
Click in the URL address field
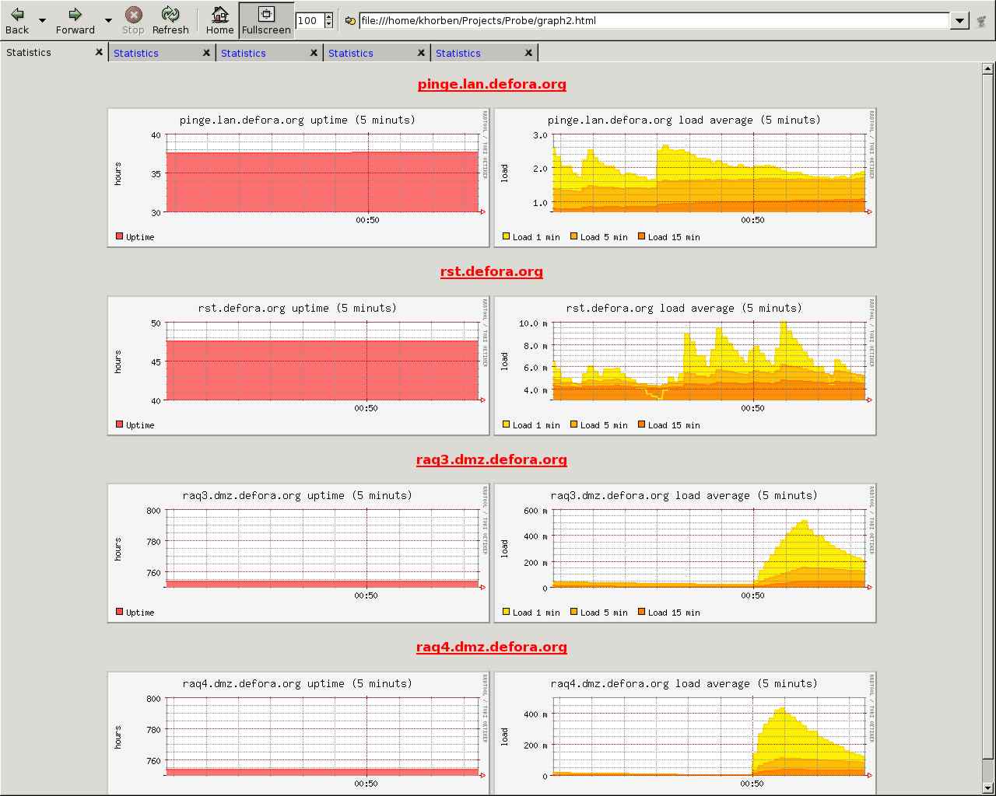[654, 21]
